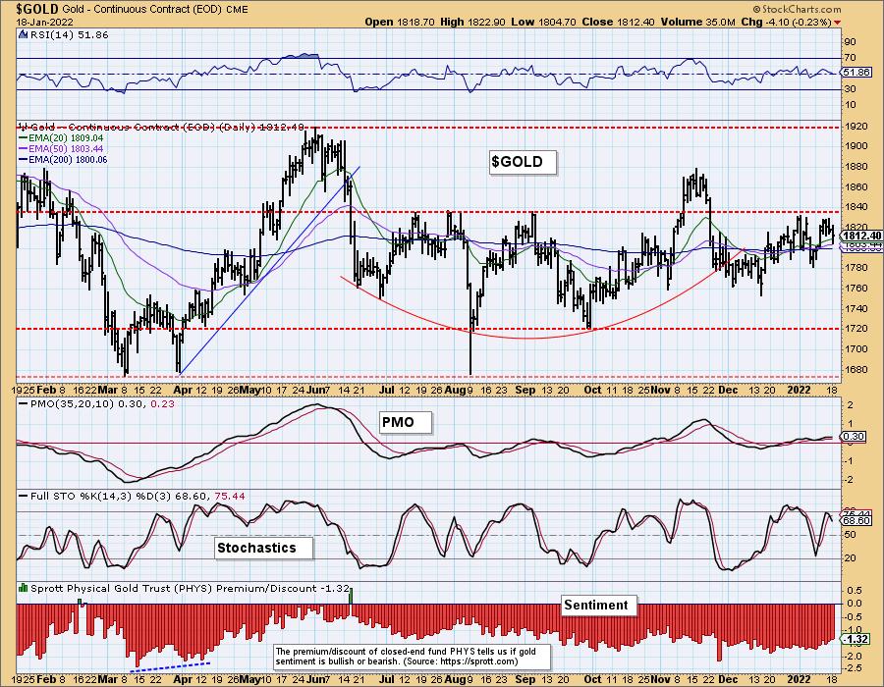
Task: Click the RSI(14) legend icon
Action: click(x=23, y=34)
